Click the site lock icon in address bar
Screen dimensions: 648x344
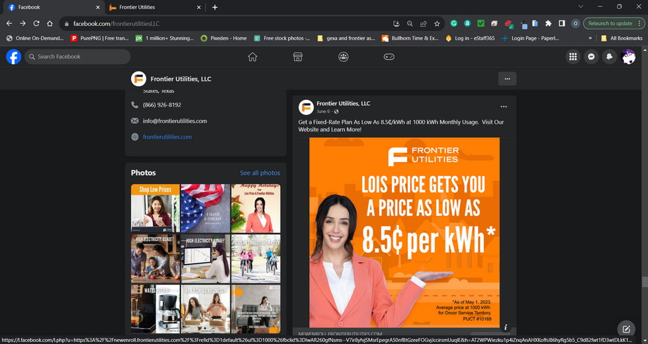[67, 24]
